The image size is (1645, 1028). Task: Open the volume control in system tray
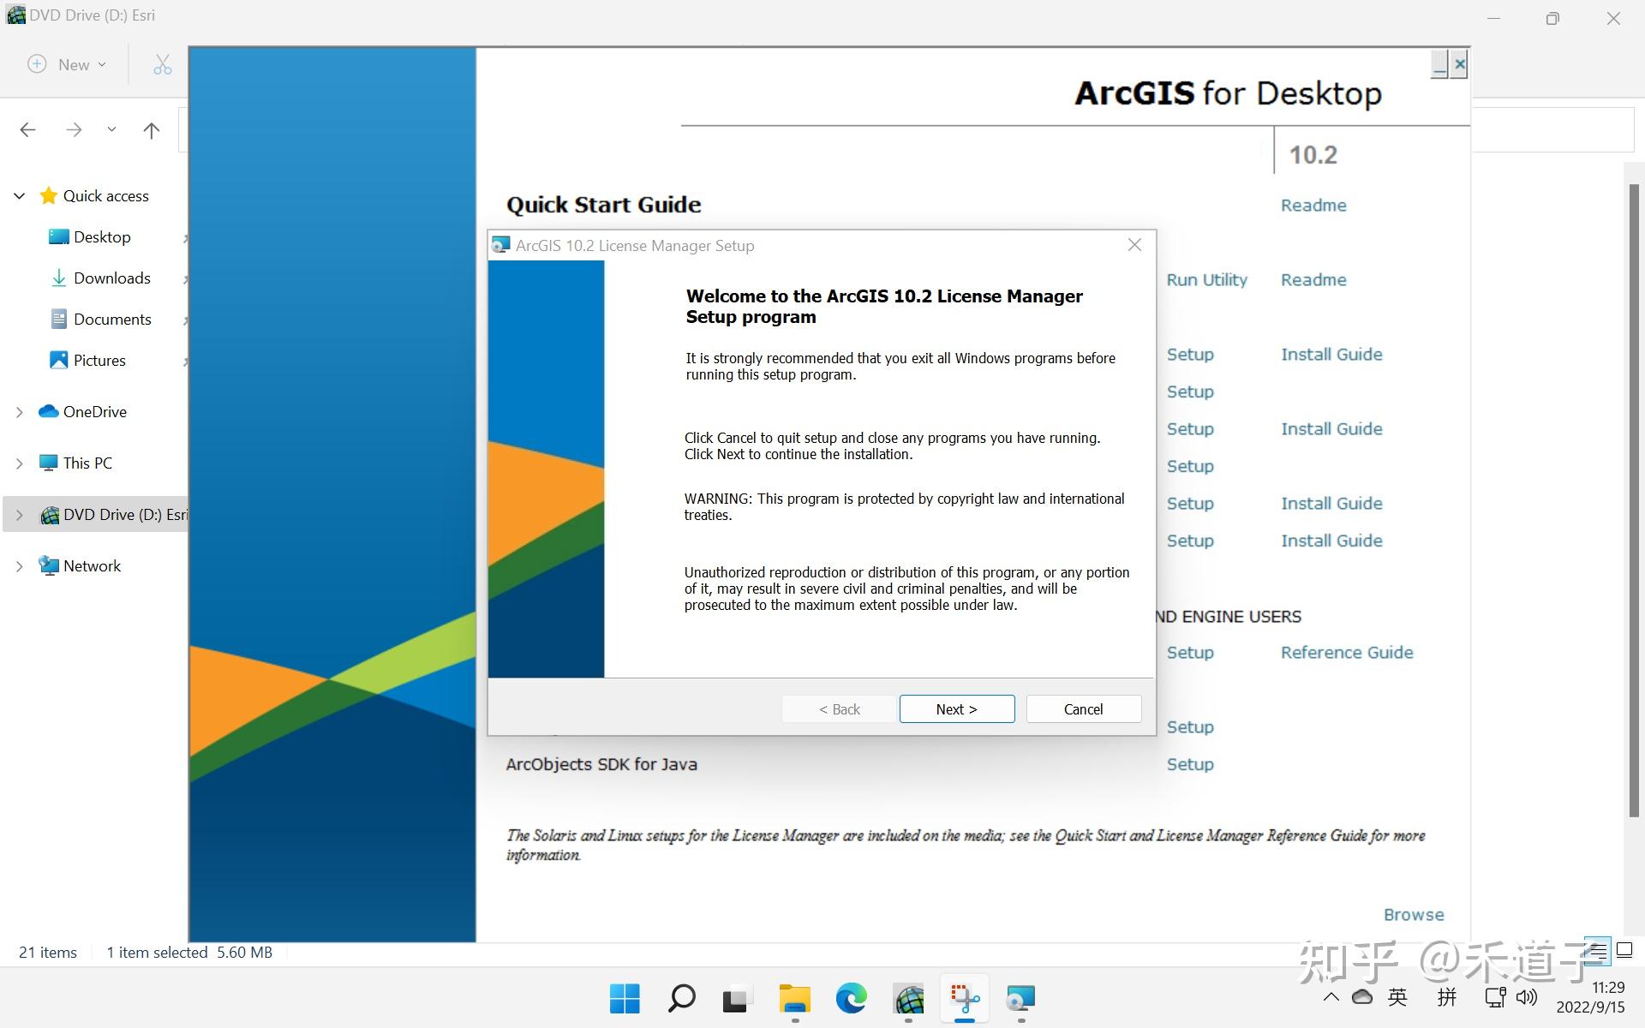(x=1526, y=996)
